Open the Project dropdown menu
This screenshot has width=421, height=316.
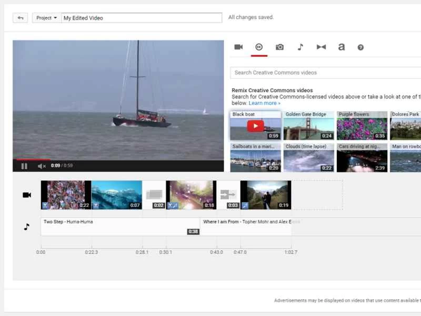click(x=45, y=17)
